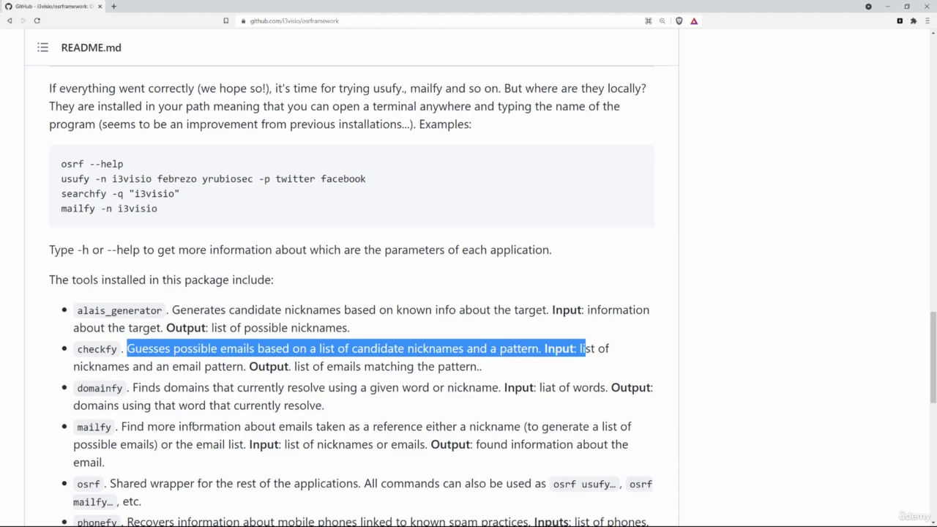Open a new tab with the plus button

pos(113,7)
